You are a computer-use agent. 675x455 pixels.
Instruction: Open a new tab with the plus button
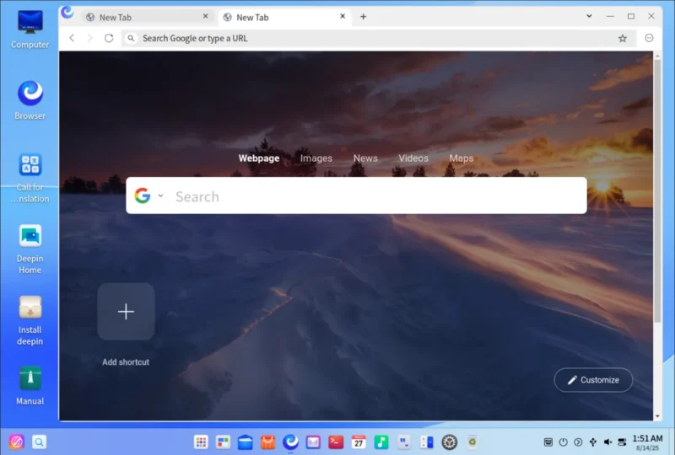click(364, 17)
